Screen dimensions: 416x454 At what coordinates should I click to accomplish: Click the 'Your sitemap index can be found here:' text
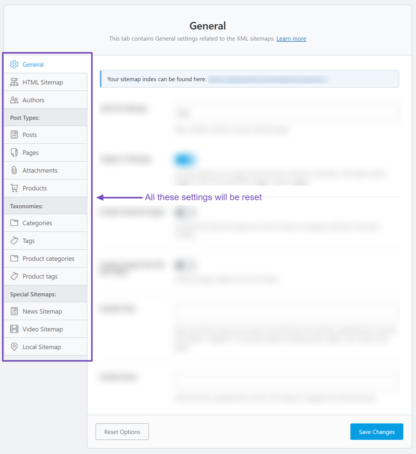coord(157,79)
